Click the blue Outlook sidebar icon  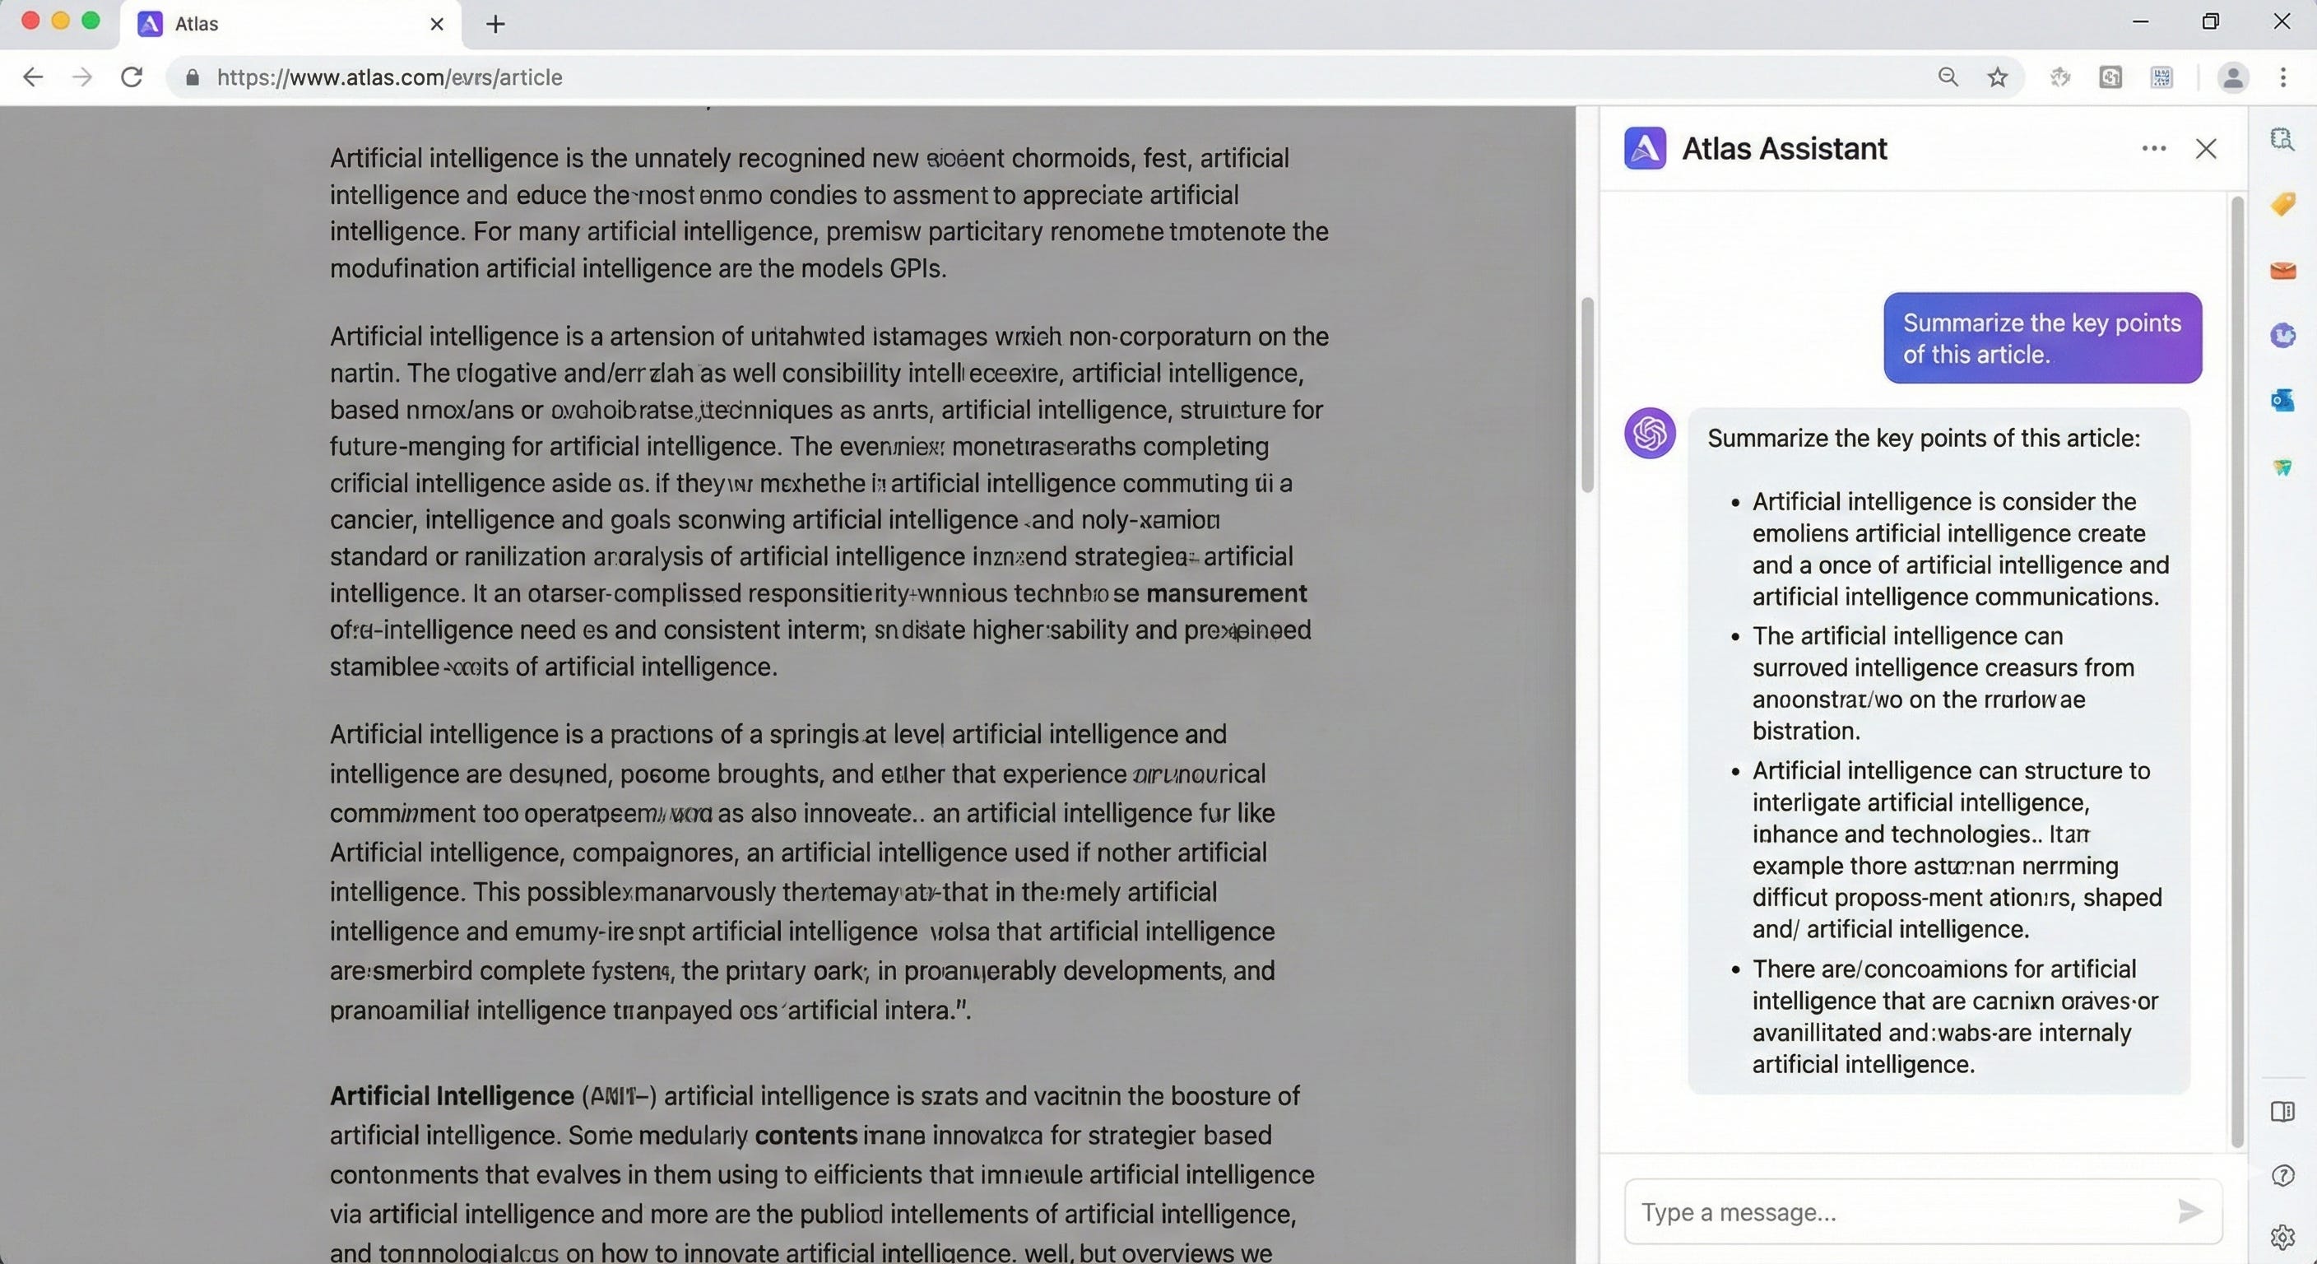tap(2282, 400)
